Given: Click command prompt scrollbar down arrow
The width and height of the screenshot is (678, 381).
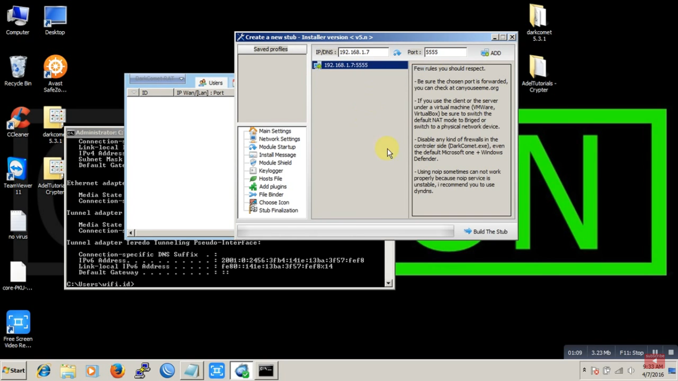Looking at the screenshot, I should pos(388,283).
